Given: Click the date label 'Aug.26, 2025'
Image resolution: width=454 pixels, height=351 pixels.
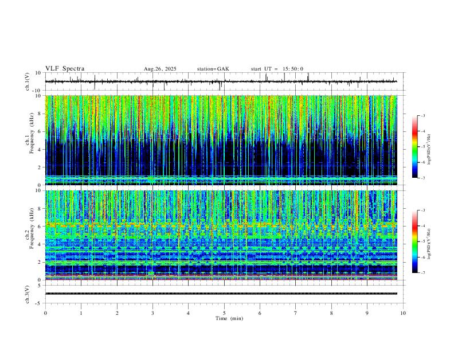Looking at the screenshot, I should pos(160,69).
